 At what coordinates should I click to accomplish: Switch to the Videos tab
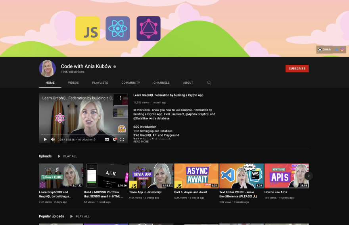73,83
